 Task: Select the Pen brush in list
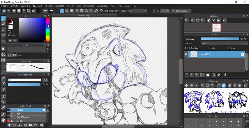click(26, 114)
